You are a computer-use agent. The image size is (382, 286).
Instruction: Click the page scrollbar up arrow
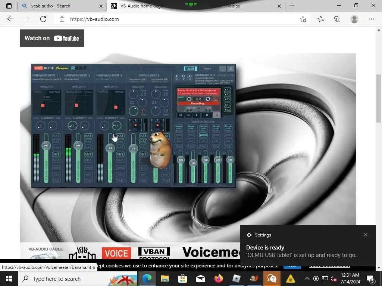(x=379, y=30)
